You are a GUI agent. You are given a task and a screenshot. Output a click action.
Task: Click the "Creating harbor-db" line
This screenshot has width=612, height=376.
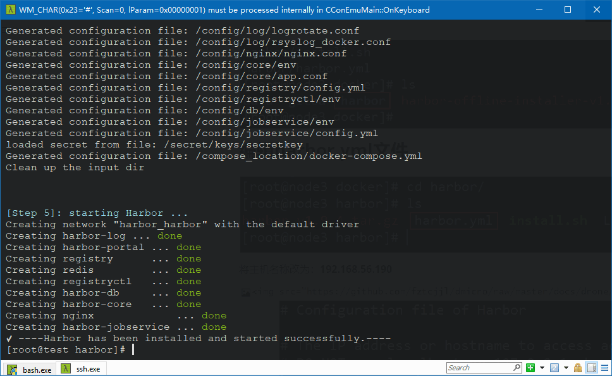coord(104,292)
